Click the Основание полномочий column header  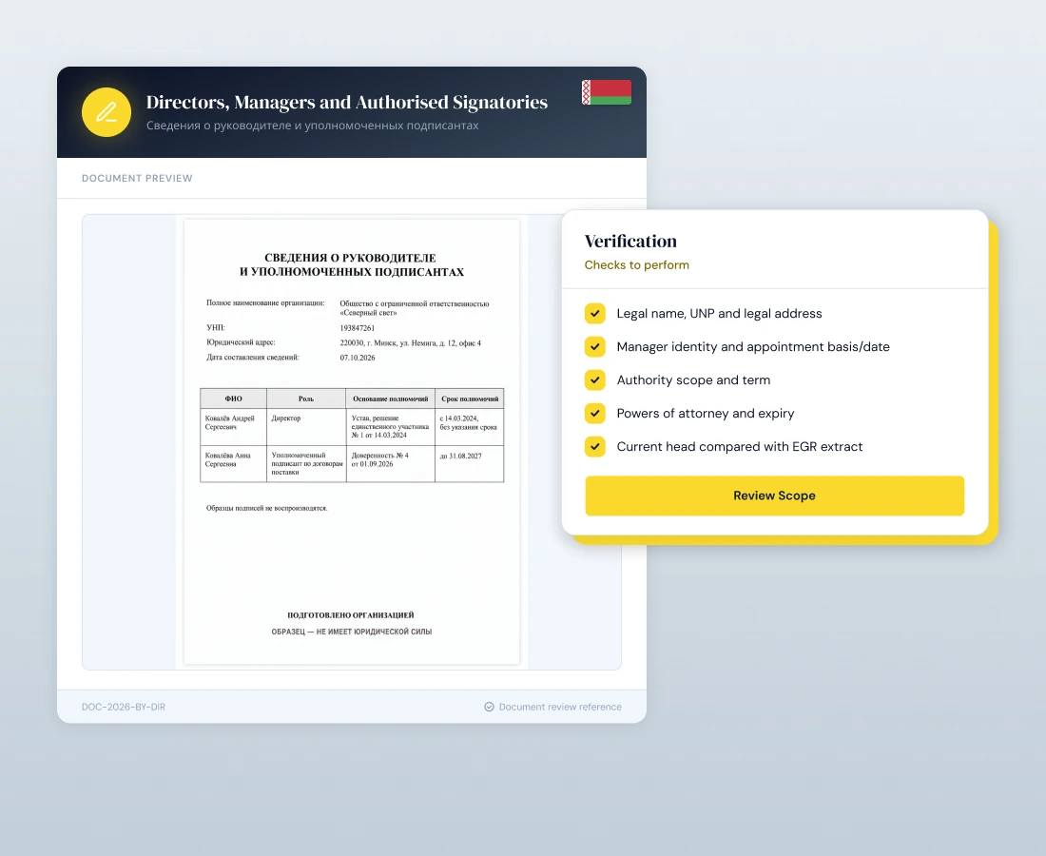(390, 399)
